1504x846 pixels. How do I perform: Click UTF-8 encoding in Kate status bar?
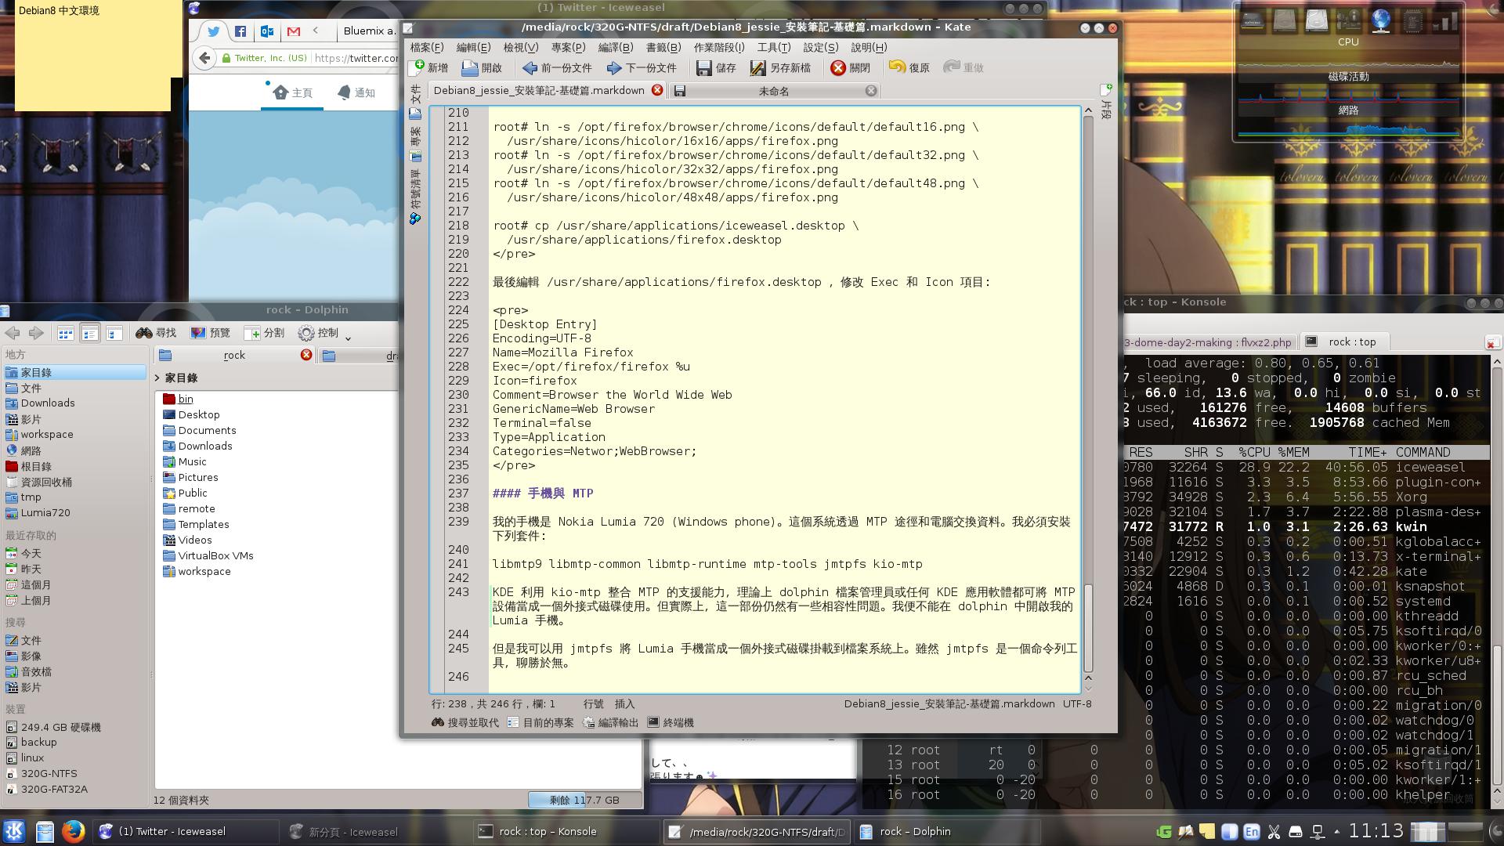click(x=1077, y=703)
